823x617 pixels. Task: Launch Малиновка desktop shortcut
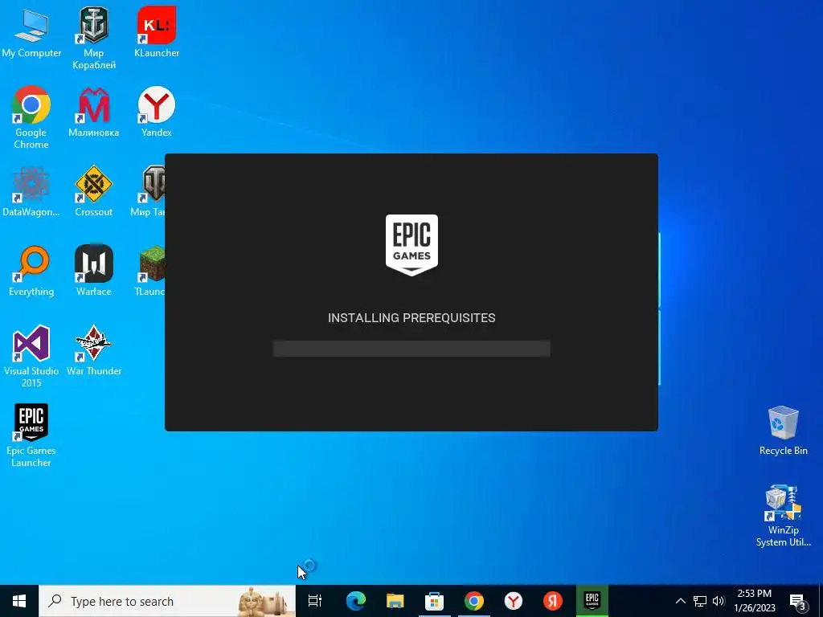pyautogui.click(x=93, y=112)
